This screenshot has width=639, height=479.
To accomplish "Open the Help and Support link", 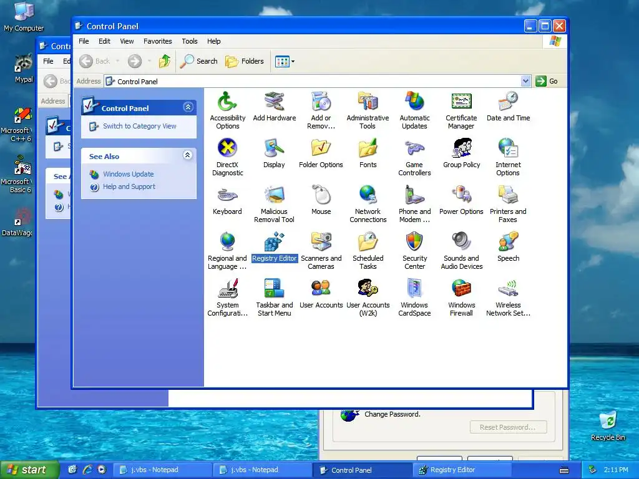I will [129, 186].
